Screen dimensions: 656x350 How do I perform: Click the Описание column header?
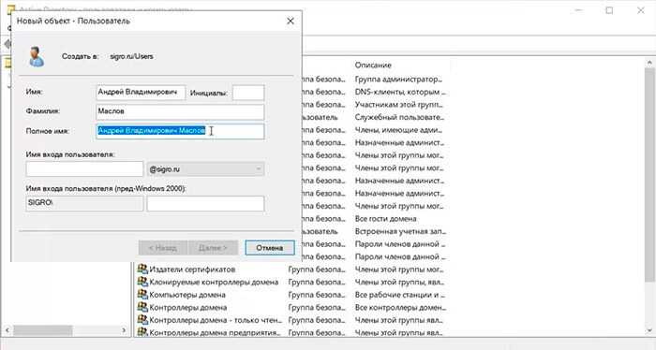pos(373,66)
